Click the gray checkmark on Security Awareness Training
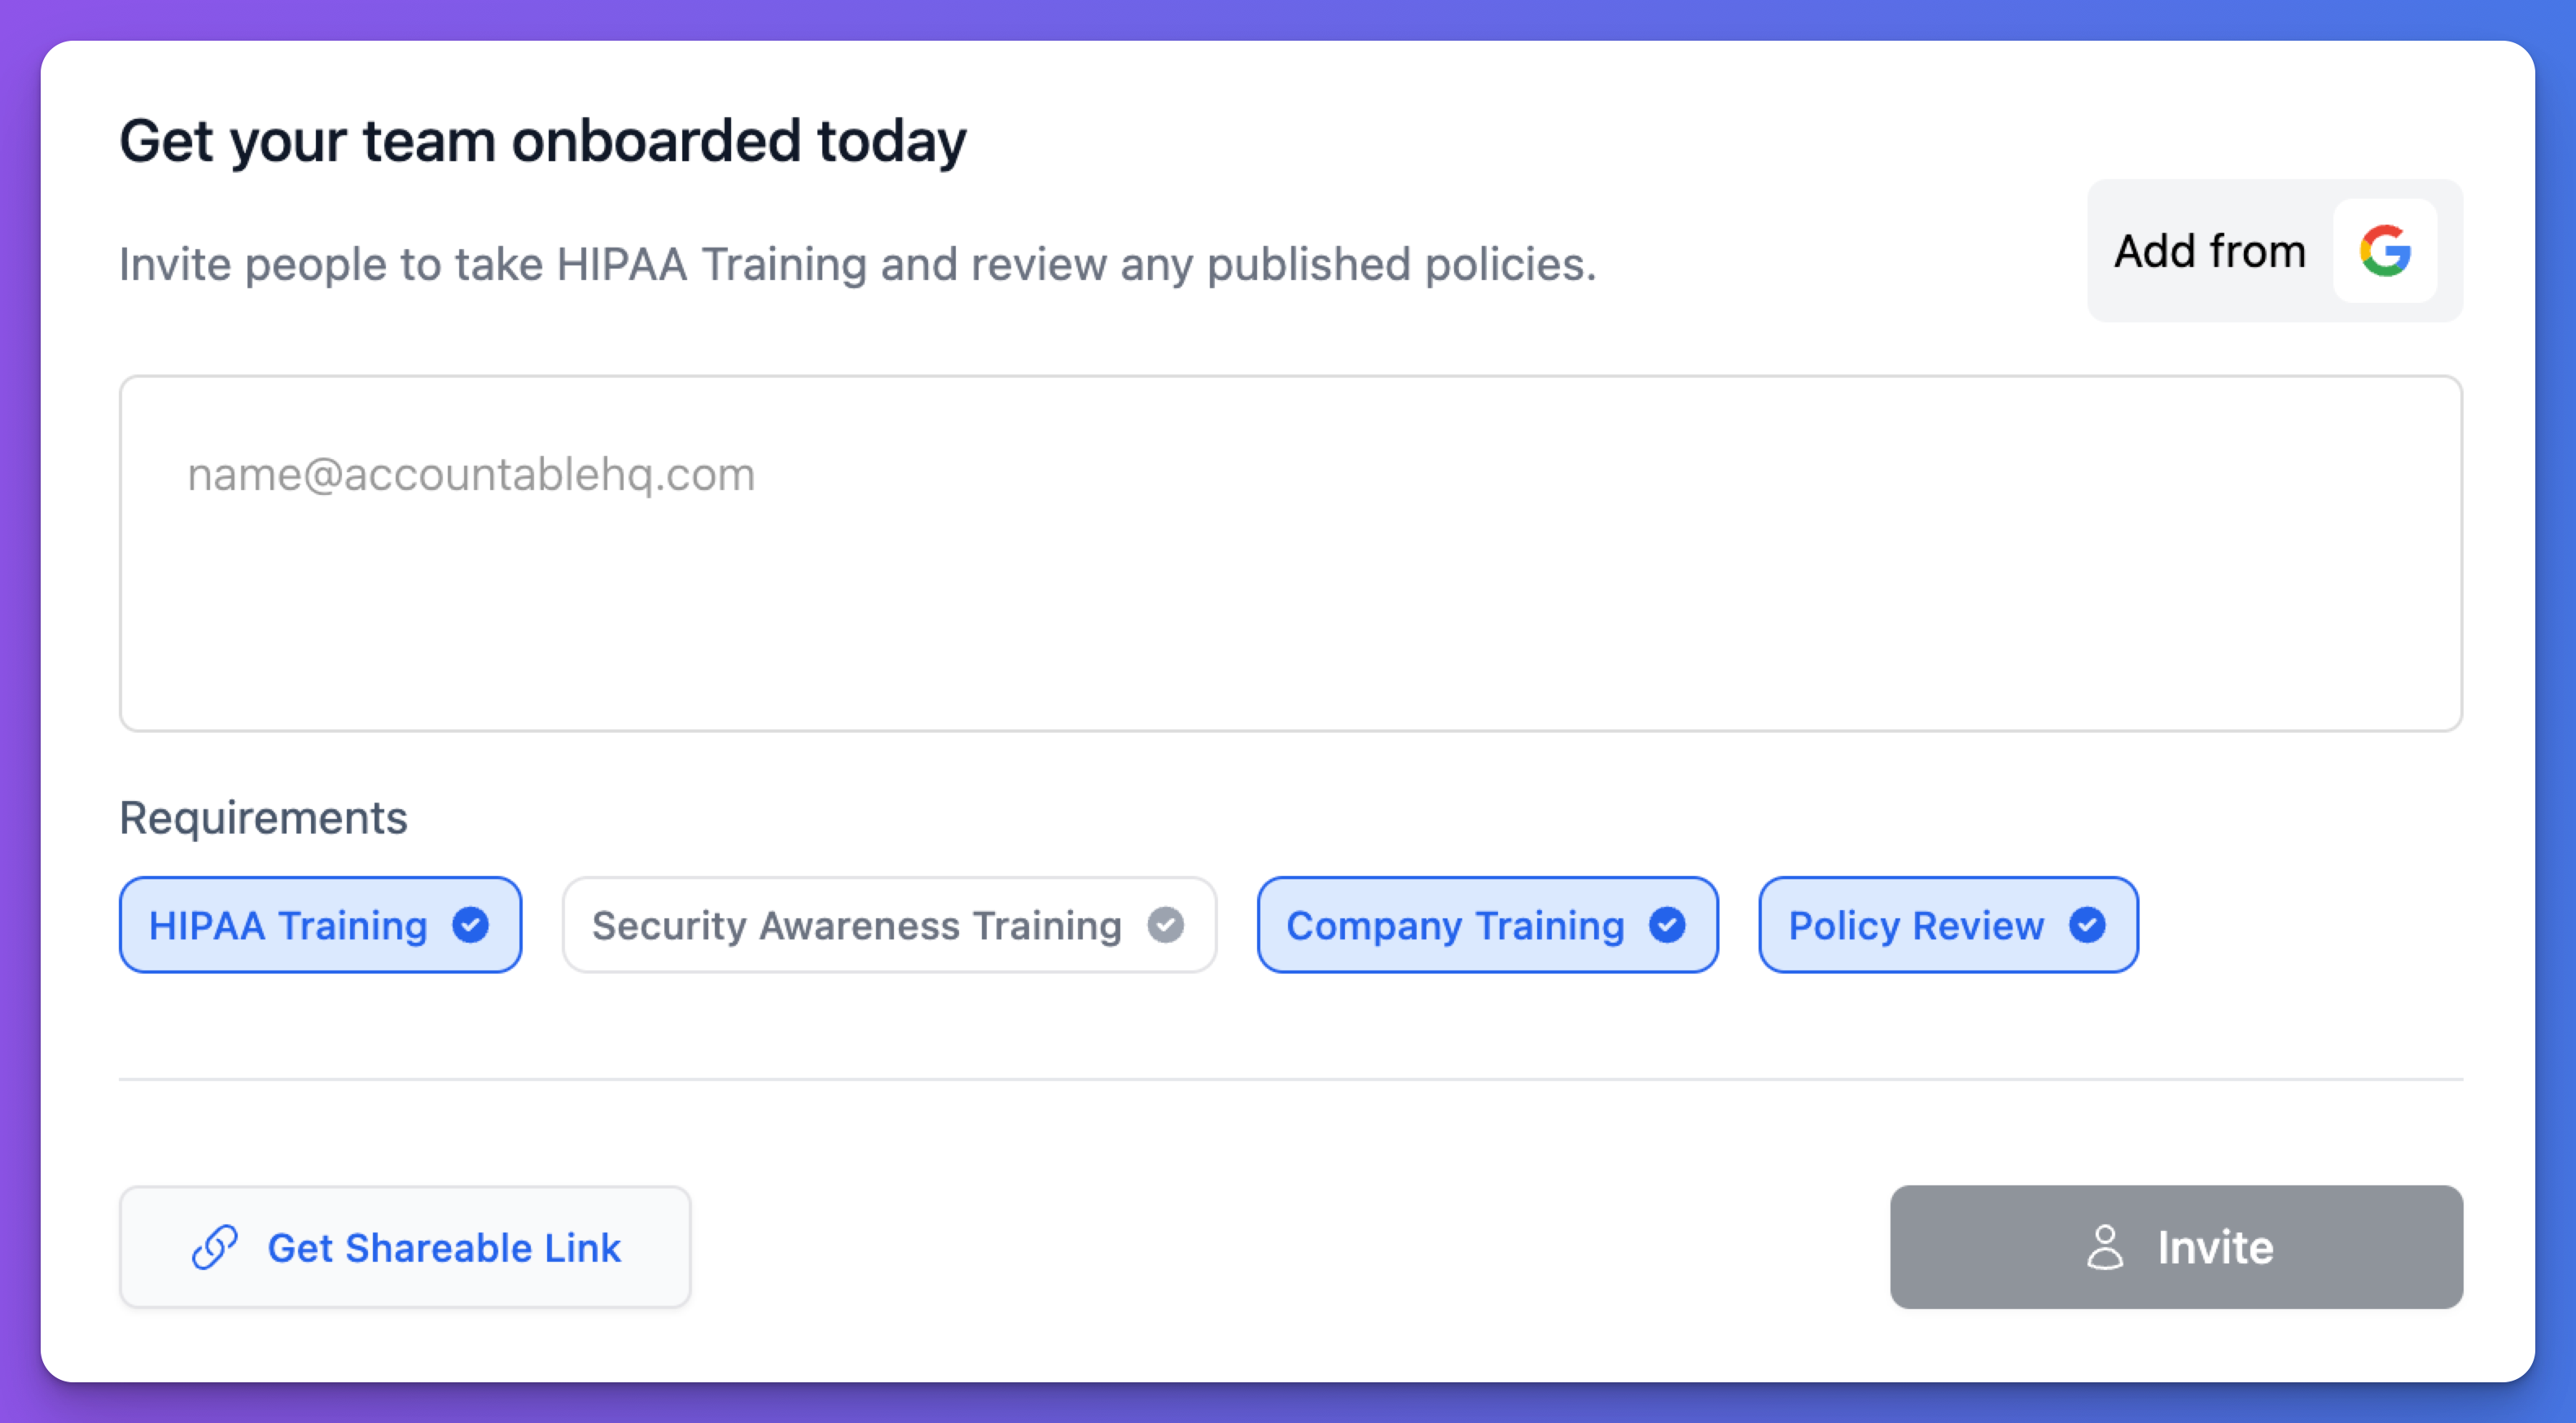 pos(1165,925)
